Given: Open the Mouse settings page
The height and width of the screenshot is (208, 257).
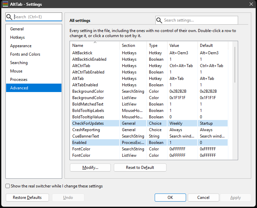Looking at the screenshot, I should (34, 71).
